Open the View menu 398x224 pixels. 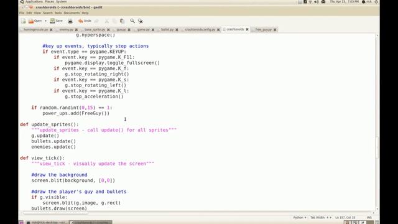pyautogui.click(x=37, y=13)
